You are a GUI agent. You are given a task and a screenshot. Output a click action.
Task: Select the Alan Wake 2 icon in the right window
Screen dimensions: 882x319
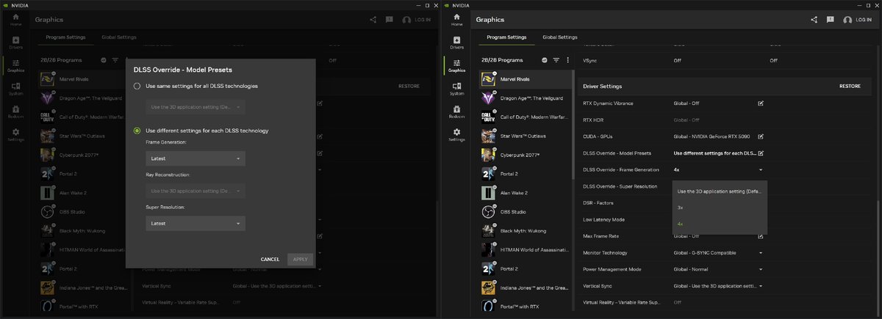[x=488, y=193]
